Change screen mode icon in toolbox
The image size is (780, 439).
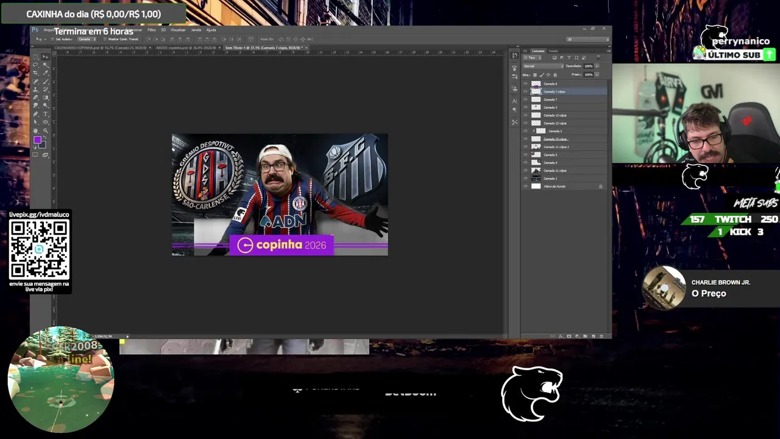tap(44, 155)
